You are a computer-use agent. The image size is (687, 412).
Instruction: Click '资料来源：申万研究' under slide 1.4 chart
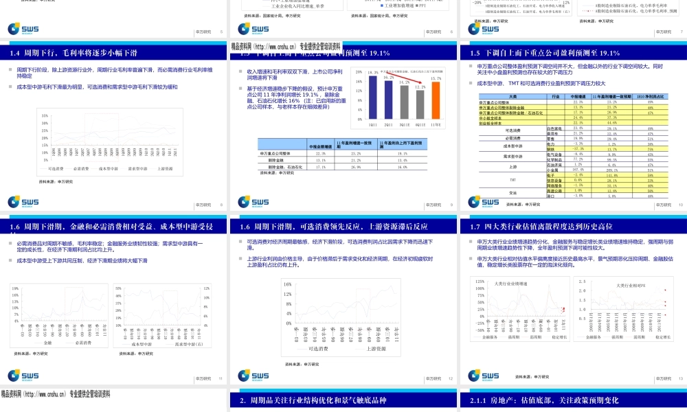click(x=56, y=182)
